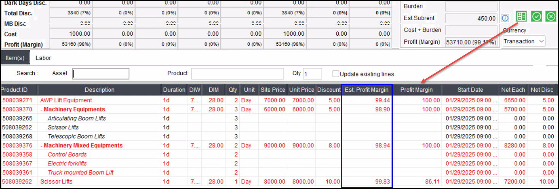Viewport: 559px width, 189px height.
Task: Click the green X cancel icon
Action: pos(551,16)
